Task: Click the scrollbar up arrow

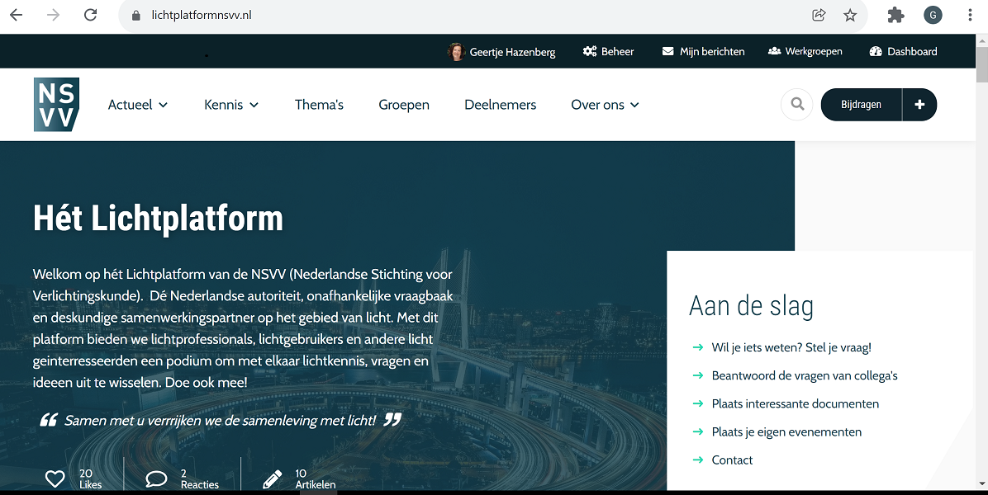Action: (981, 40)
